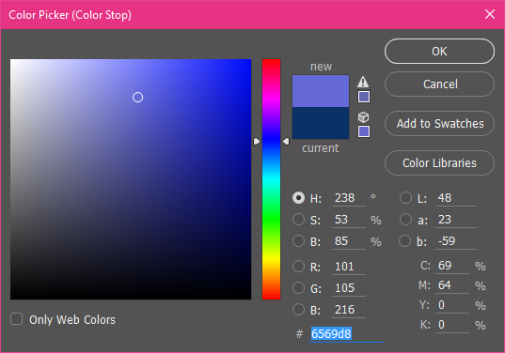Click the green area of the hue strip
The image size is (505, 353).
(x=271, y=221)
